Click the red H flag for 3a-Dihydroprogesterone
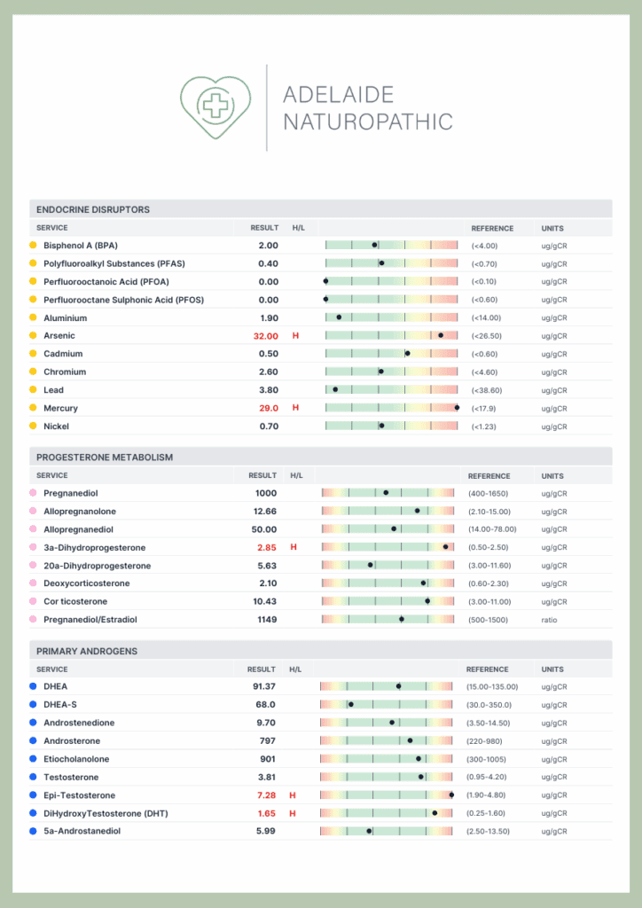The image size is (642, 908). click(x=294, y=548)
